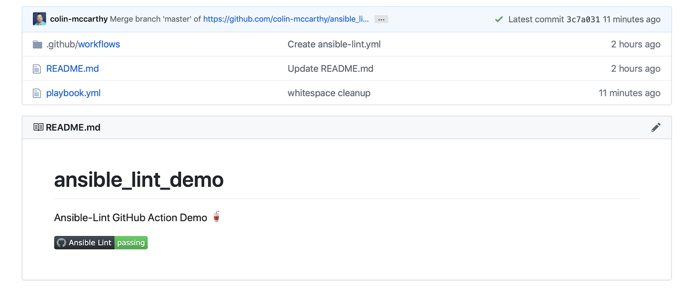Open the playbook.yml file
Viewport: 686px width, 302px height.
click(x=73, y=93)
